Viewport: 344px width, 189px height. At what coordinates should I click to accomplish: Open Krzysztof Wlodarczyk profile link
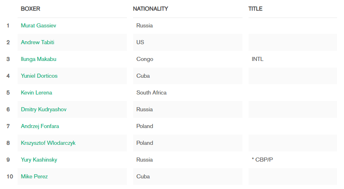click(48, 143)
